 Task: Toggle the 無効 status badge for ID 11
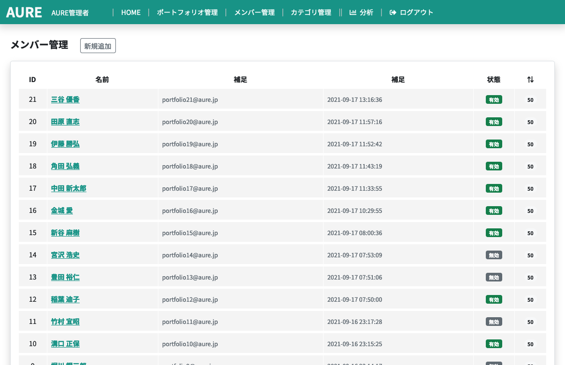pyautogui.click(x=494, y=322)
